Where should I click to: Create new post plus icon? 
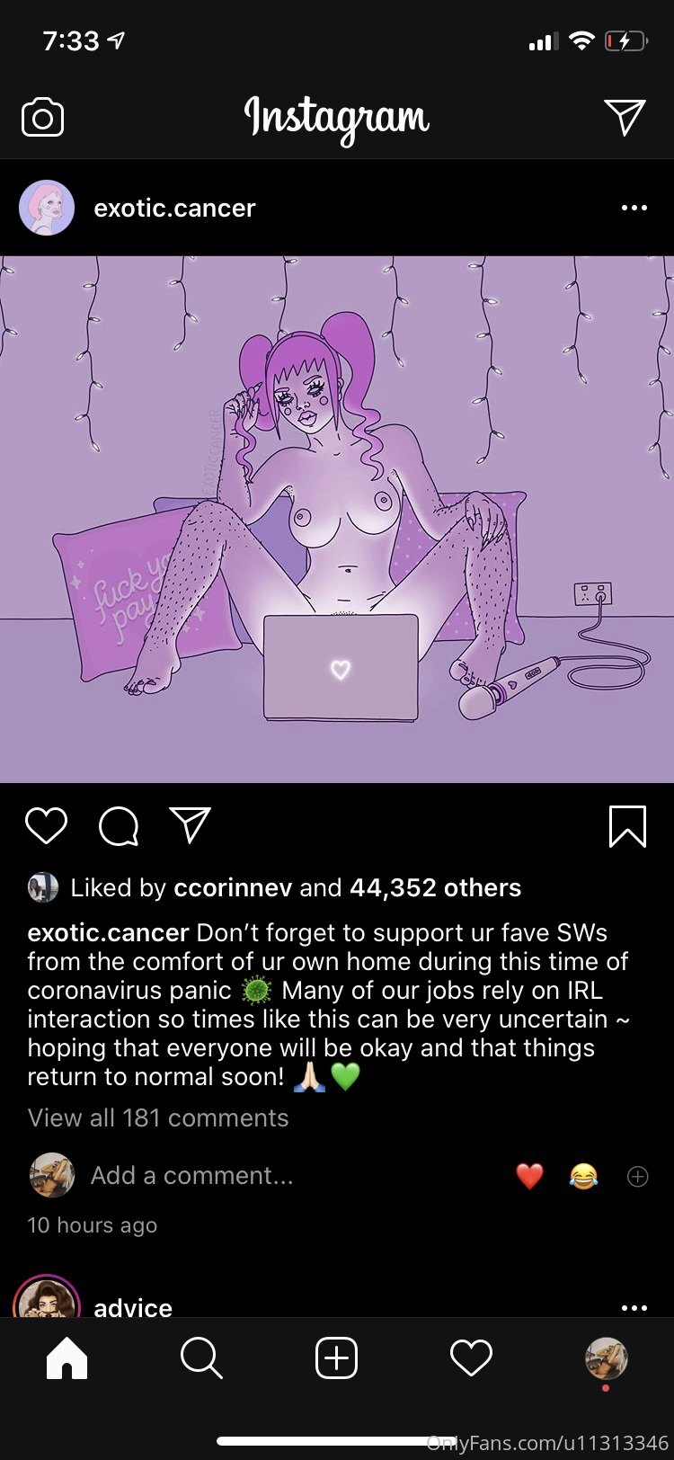coord(336,1358)
